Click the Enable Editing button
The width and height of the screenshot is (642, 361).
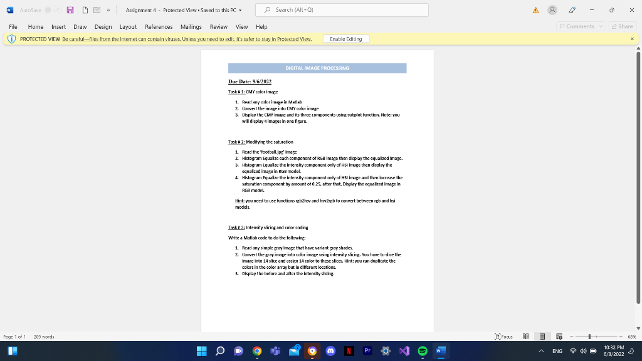pos(347,38)
